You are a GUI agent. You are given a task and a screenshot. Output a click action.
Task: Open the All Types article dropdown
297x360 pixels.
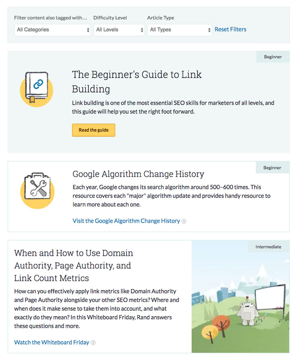tap(179, 30)
